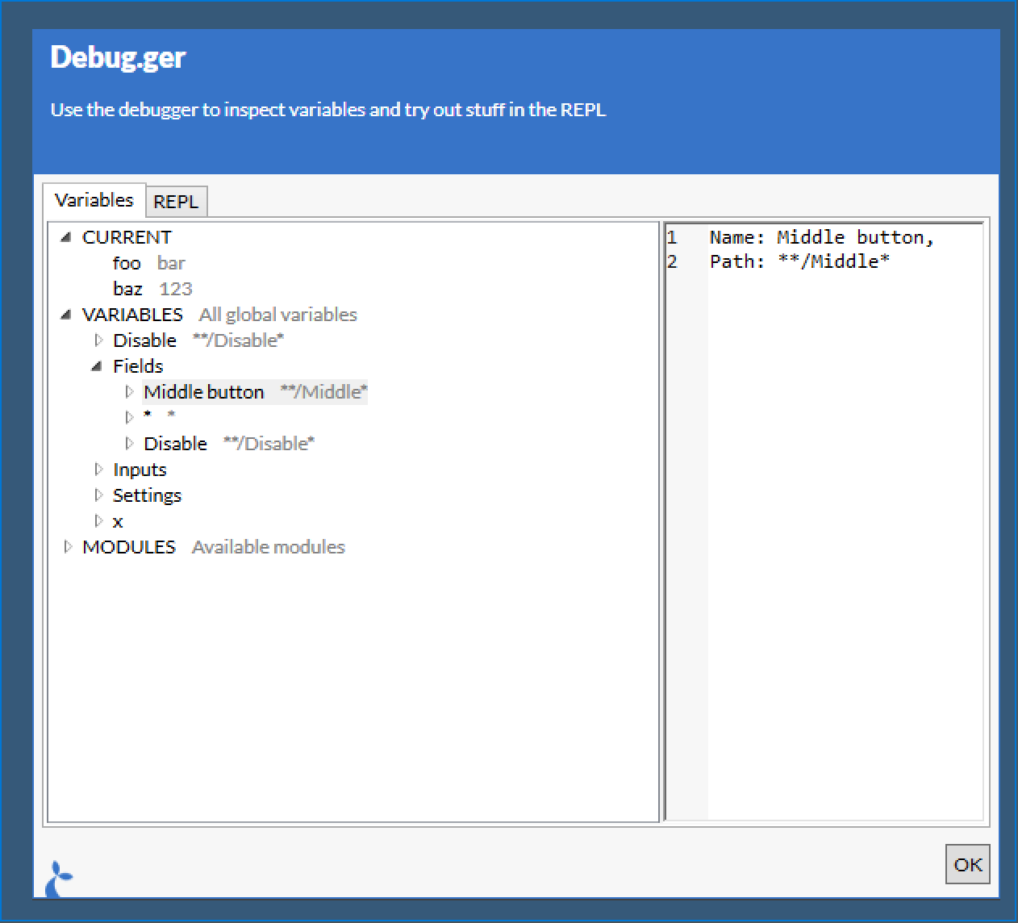
Task: Expand the Inputs node
Action: click(x=98, y=470)
